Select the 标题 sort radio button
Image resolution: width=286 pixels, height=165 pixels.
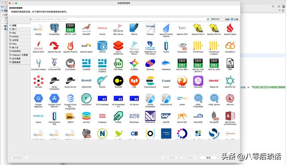click(223, 19)
